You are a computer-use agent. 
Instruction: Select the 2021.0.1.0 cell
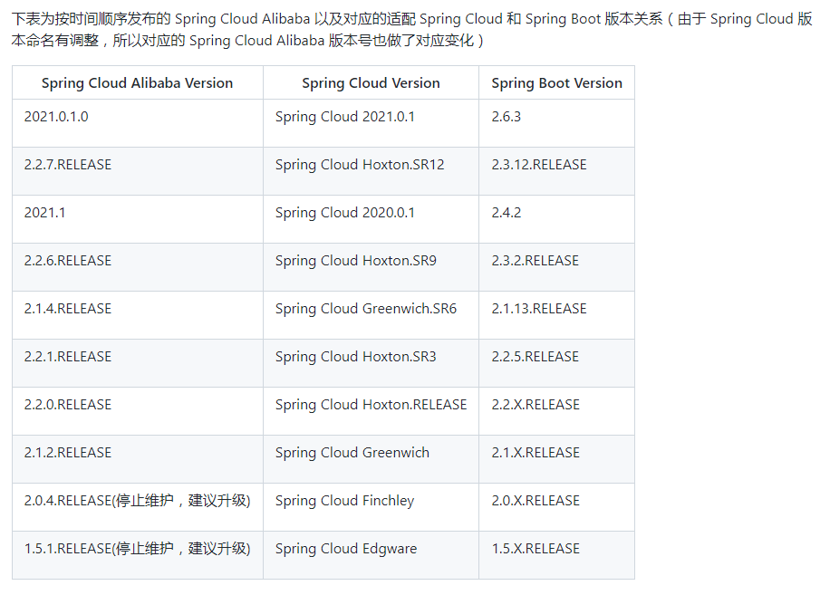pyautogui.click(x=138, y=123)
